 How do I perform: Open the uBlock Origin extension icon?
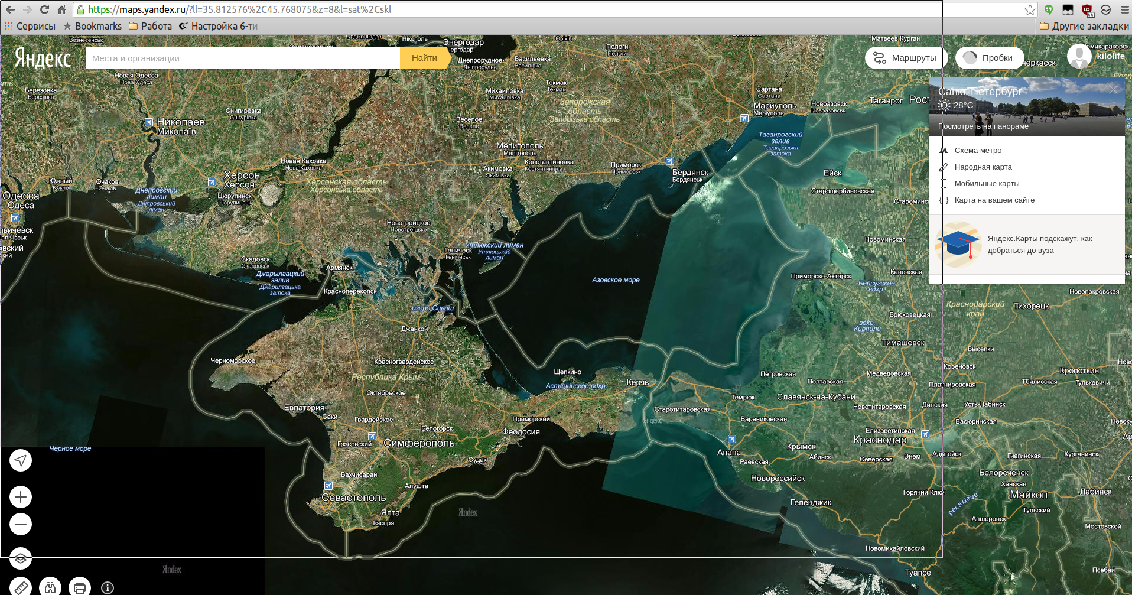point(1087,10)
